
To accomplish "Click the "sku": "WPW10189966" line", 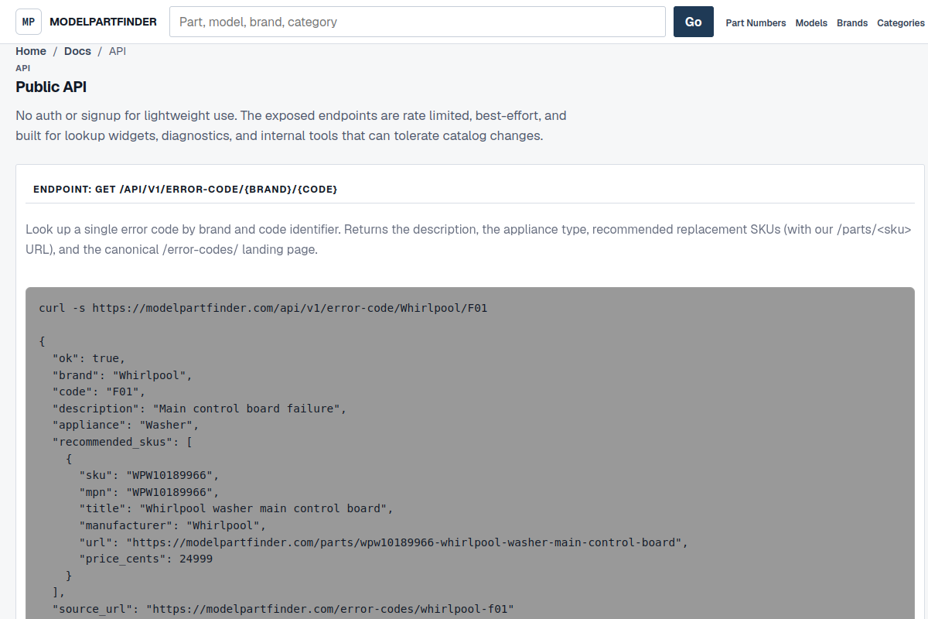I will pyautogui.click(x=148, y=475).
